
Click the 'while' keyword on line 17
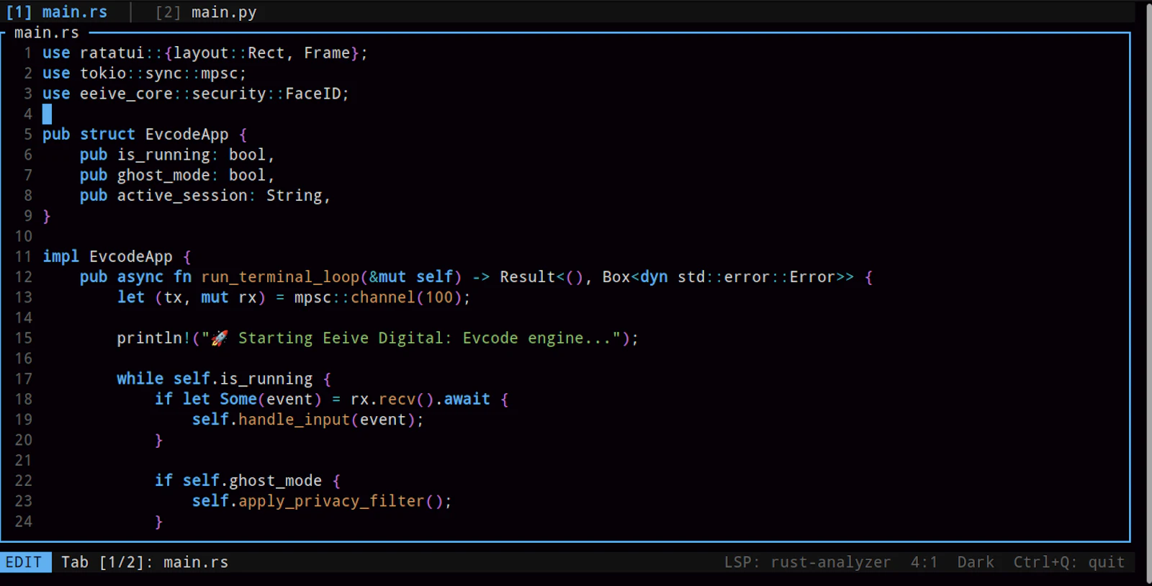tap(140, 379)
